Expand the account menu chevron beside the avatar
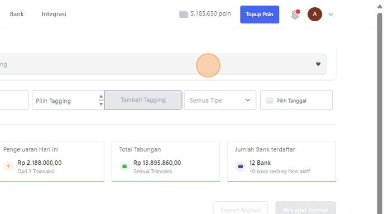The height and width of the screenshot is (214, 384). point(330,15)
